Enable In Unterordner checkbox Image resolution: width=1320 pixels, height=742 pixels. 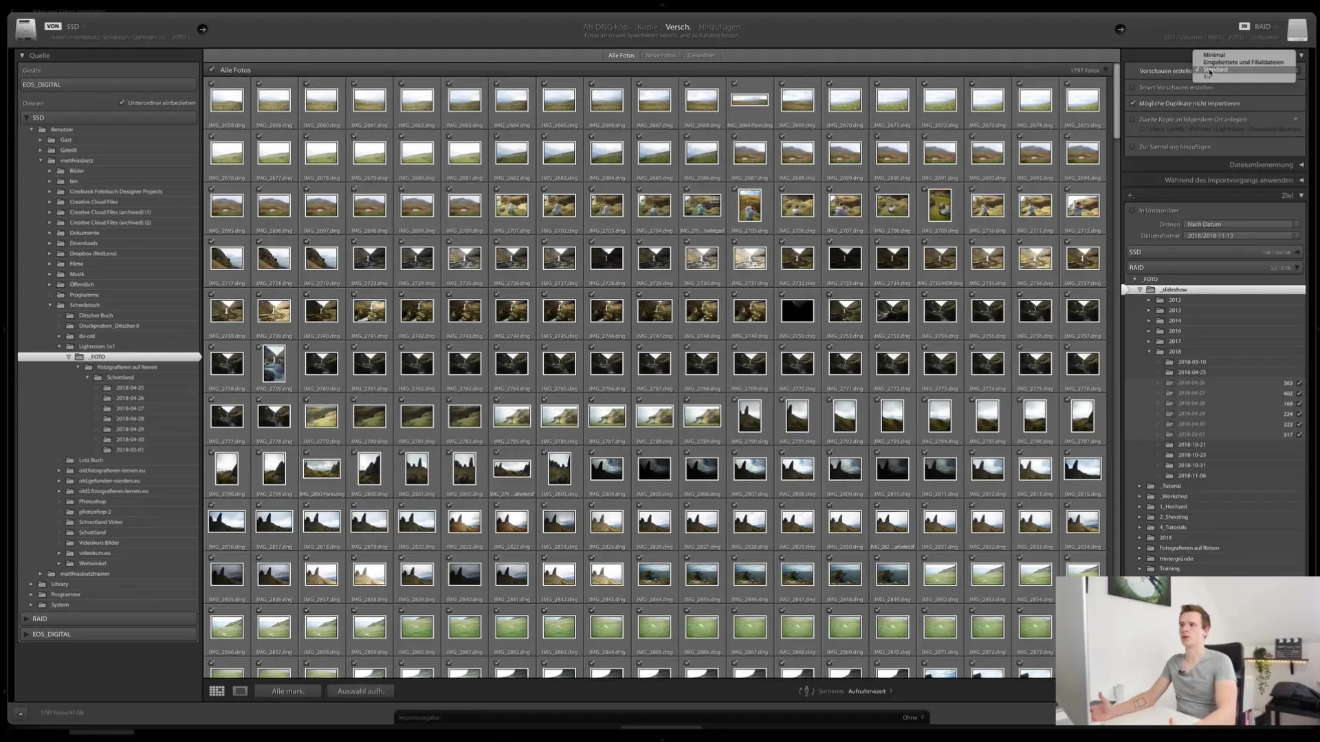point(1132,210)
